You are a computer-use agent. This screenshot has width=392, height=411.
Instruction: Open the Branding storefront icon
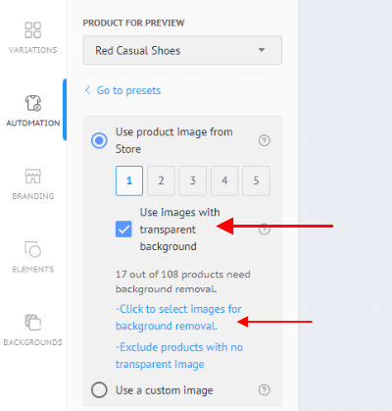(x=33, y=177)
